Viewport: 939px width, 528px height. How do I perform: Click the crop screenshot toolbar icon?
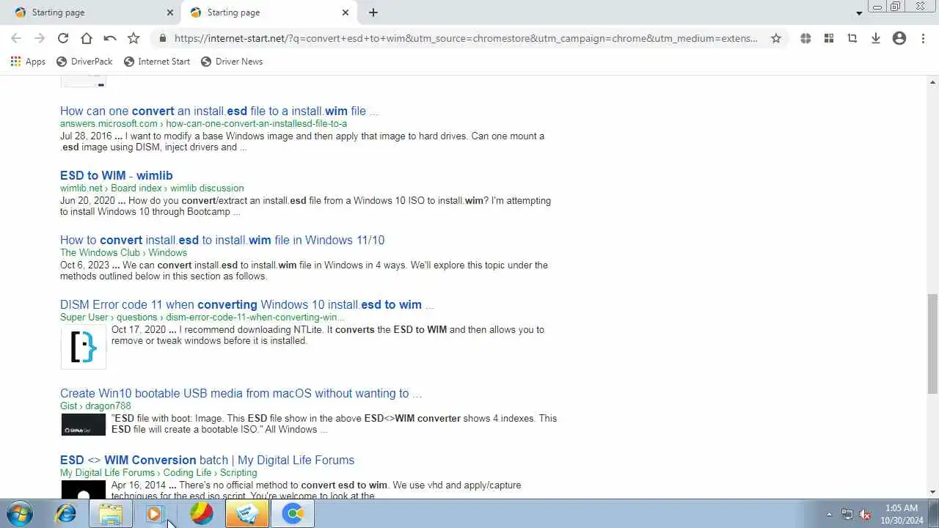[852, 38]
